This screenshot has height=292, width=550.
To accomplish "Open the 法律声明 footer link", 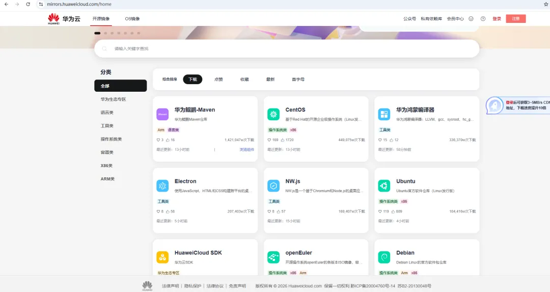I will [x=170, y=286].
